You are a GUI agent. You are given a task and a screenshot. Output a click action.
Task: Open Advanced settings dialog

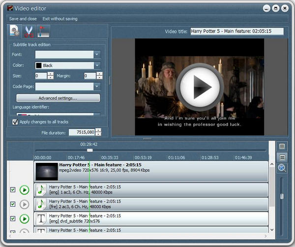(58, 98)
